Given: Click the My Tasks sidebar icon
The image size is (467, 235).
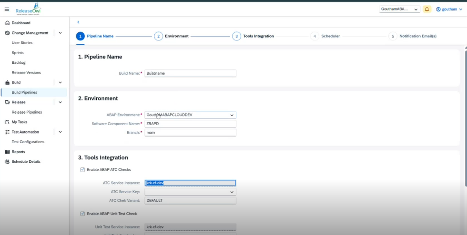Looking at the screenshot, I should point(8,122).
